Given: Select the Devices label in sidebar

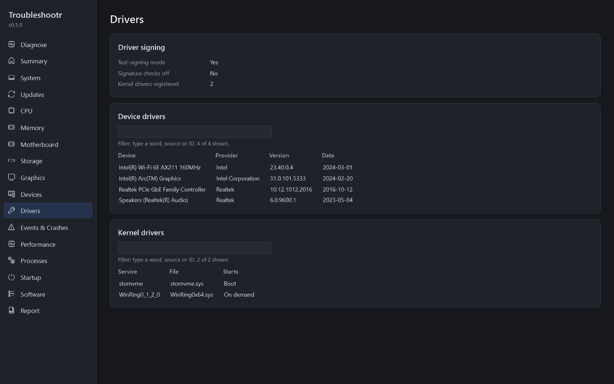Looking at the screenshot, I should tap(31, 194).
